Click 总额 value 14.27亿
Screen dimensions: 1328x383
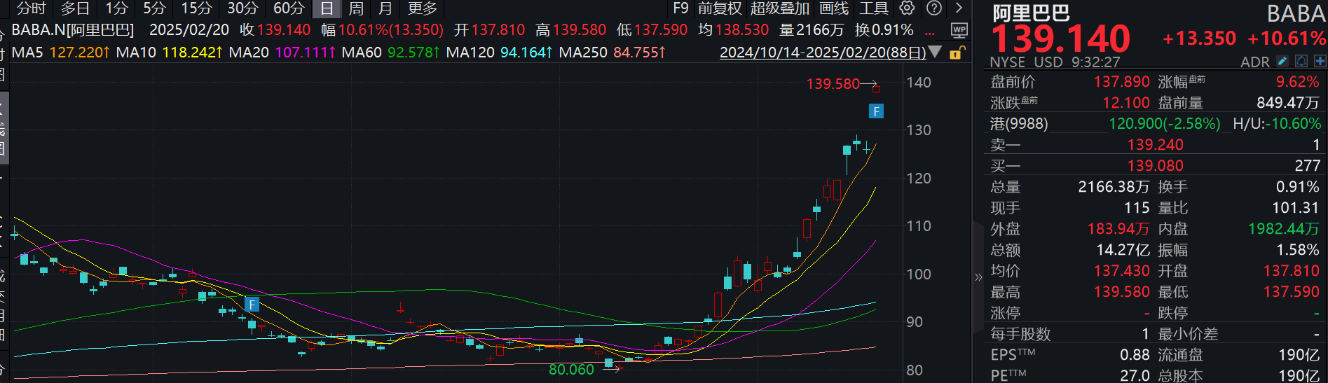click(x=1123, y=250)
